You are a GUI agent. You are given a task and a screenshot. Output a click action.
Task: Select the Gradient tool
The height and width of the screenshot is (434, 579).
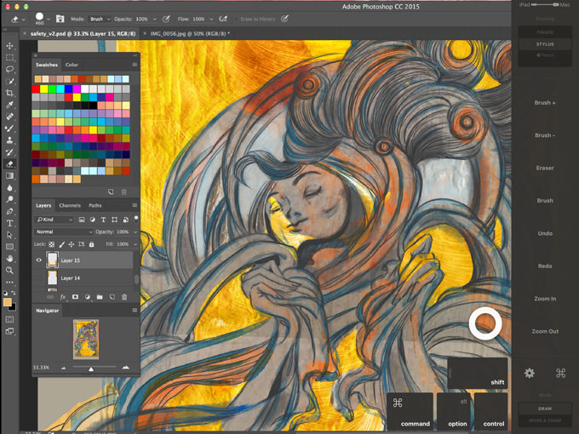tap(10, 175)
